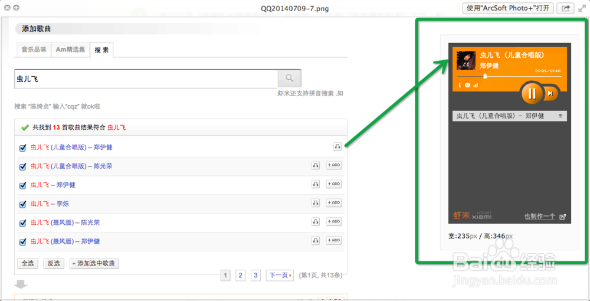The height and width of the screenshot is (301, 590).
Task: Click +ADD on 虫儿飞 (聂风版) – 郑伊健 row
Action: coord(334,240)
